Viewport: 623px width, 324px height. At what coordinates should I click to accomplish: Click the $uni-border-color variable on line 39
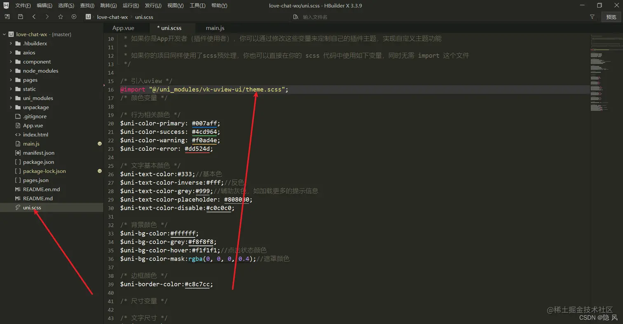(x=151, y=284)
